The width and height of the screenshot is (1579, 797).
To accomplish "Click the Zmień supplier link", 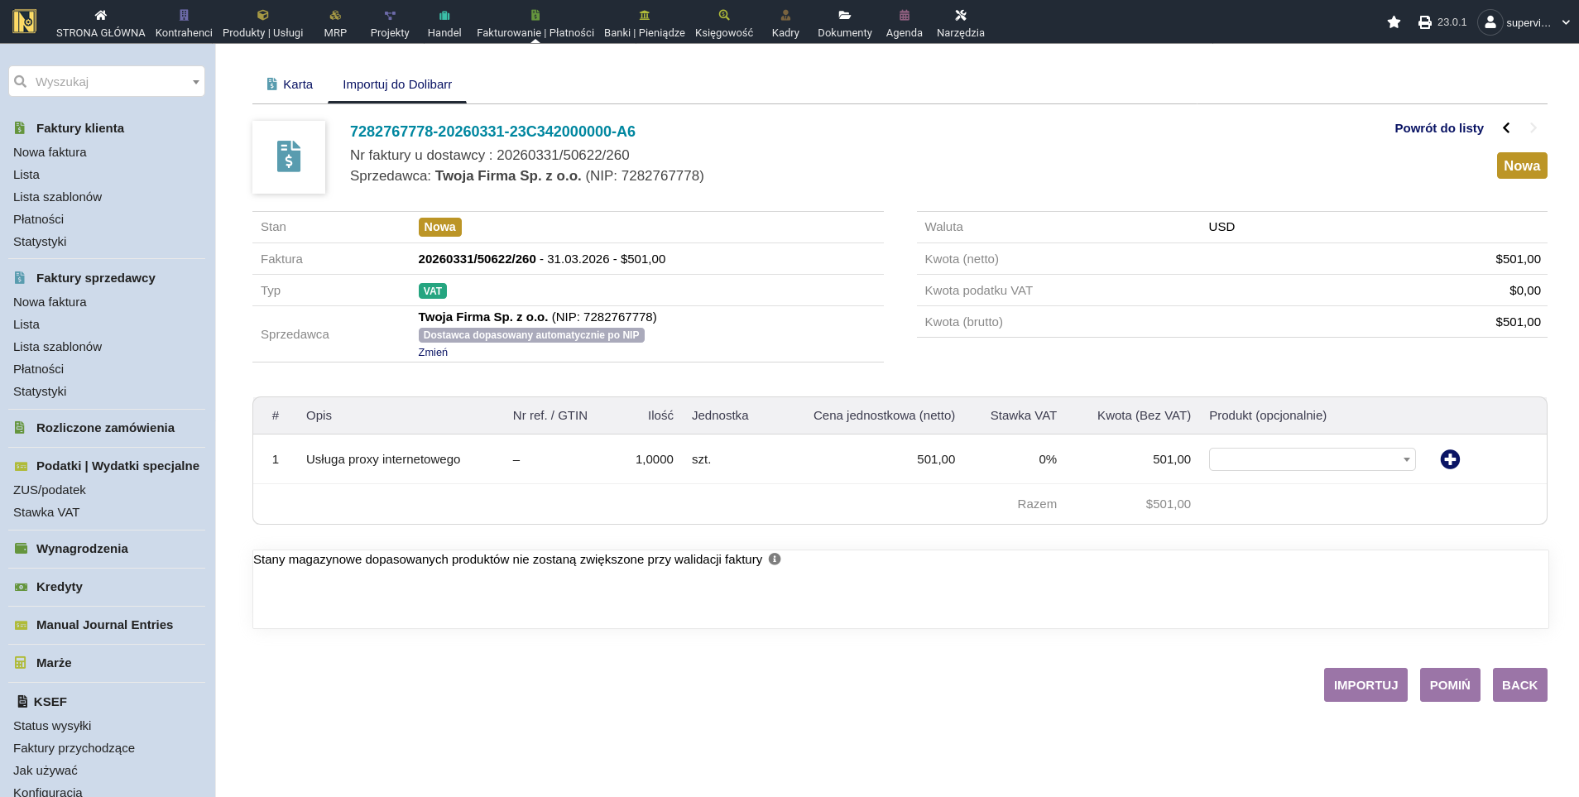I will coord(433,353).
